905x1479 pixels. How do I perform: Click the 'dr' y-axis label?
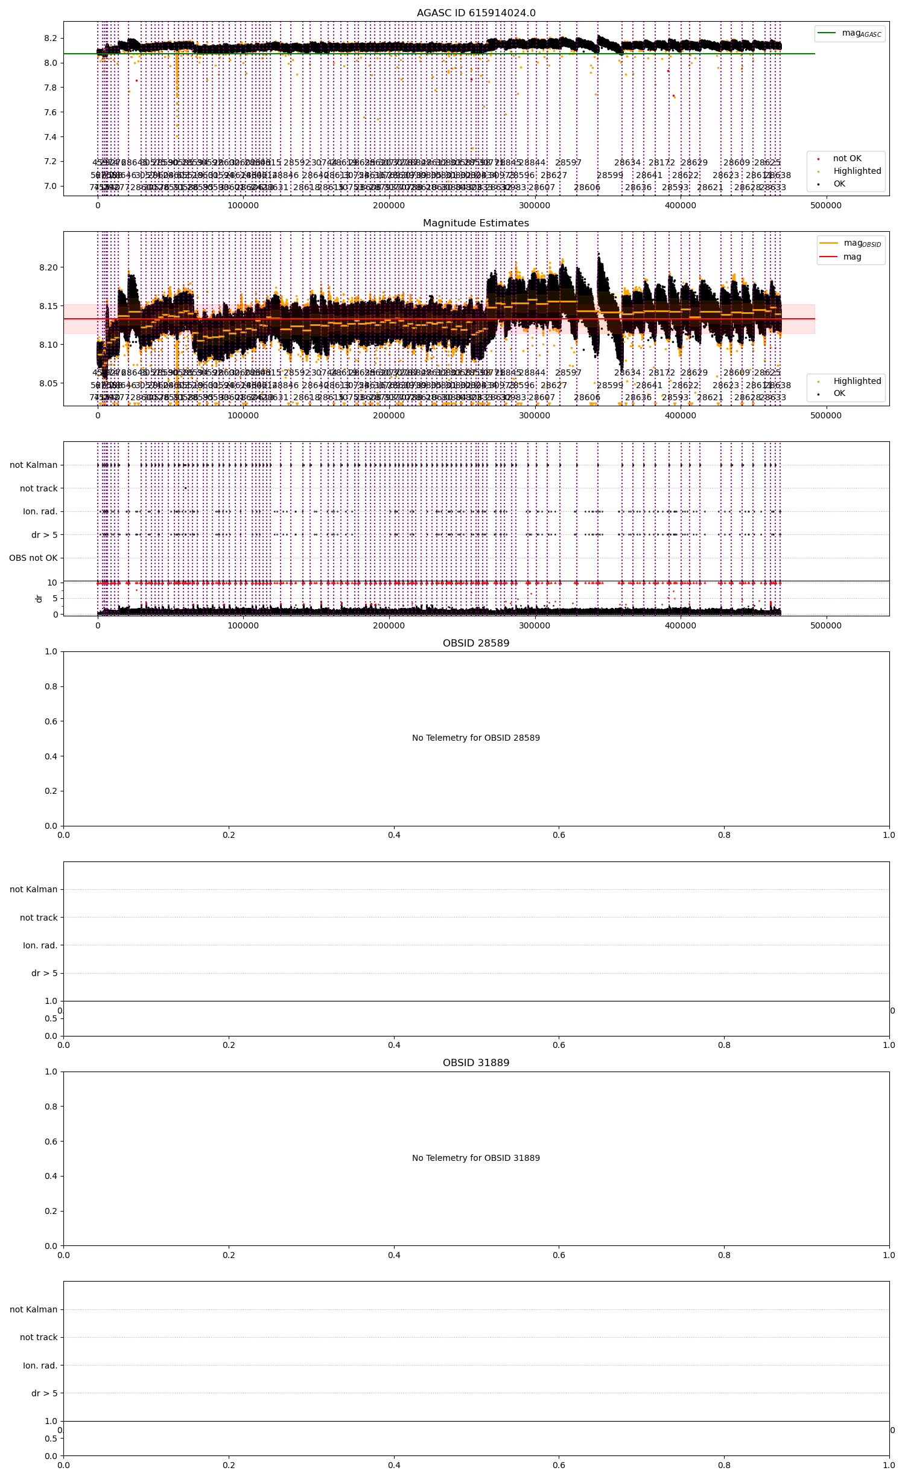[x=39, y=598]
